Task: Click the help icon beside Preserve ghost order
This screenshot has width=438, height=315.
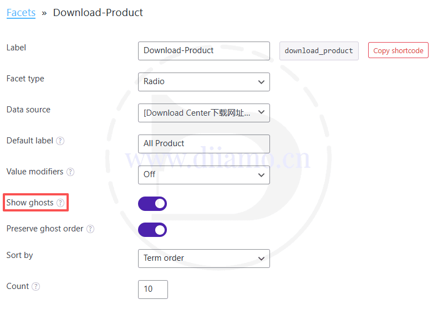Action: [90, 229]
